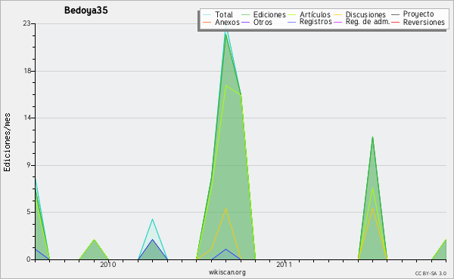Click the cyan Total legend line swatch

[x=207, y=15]
